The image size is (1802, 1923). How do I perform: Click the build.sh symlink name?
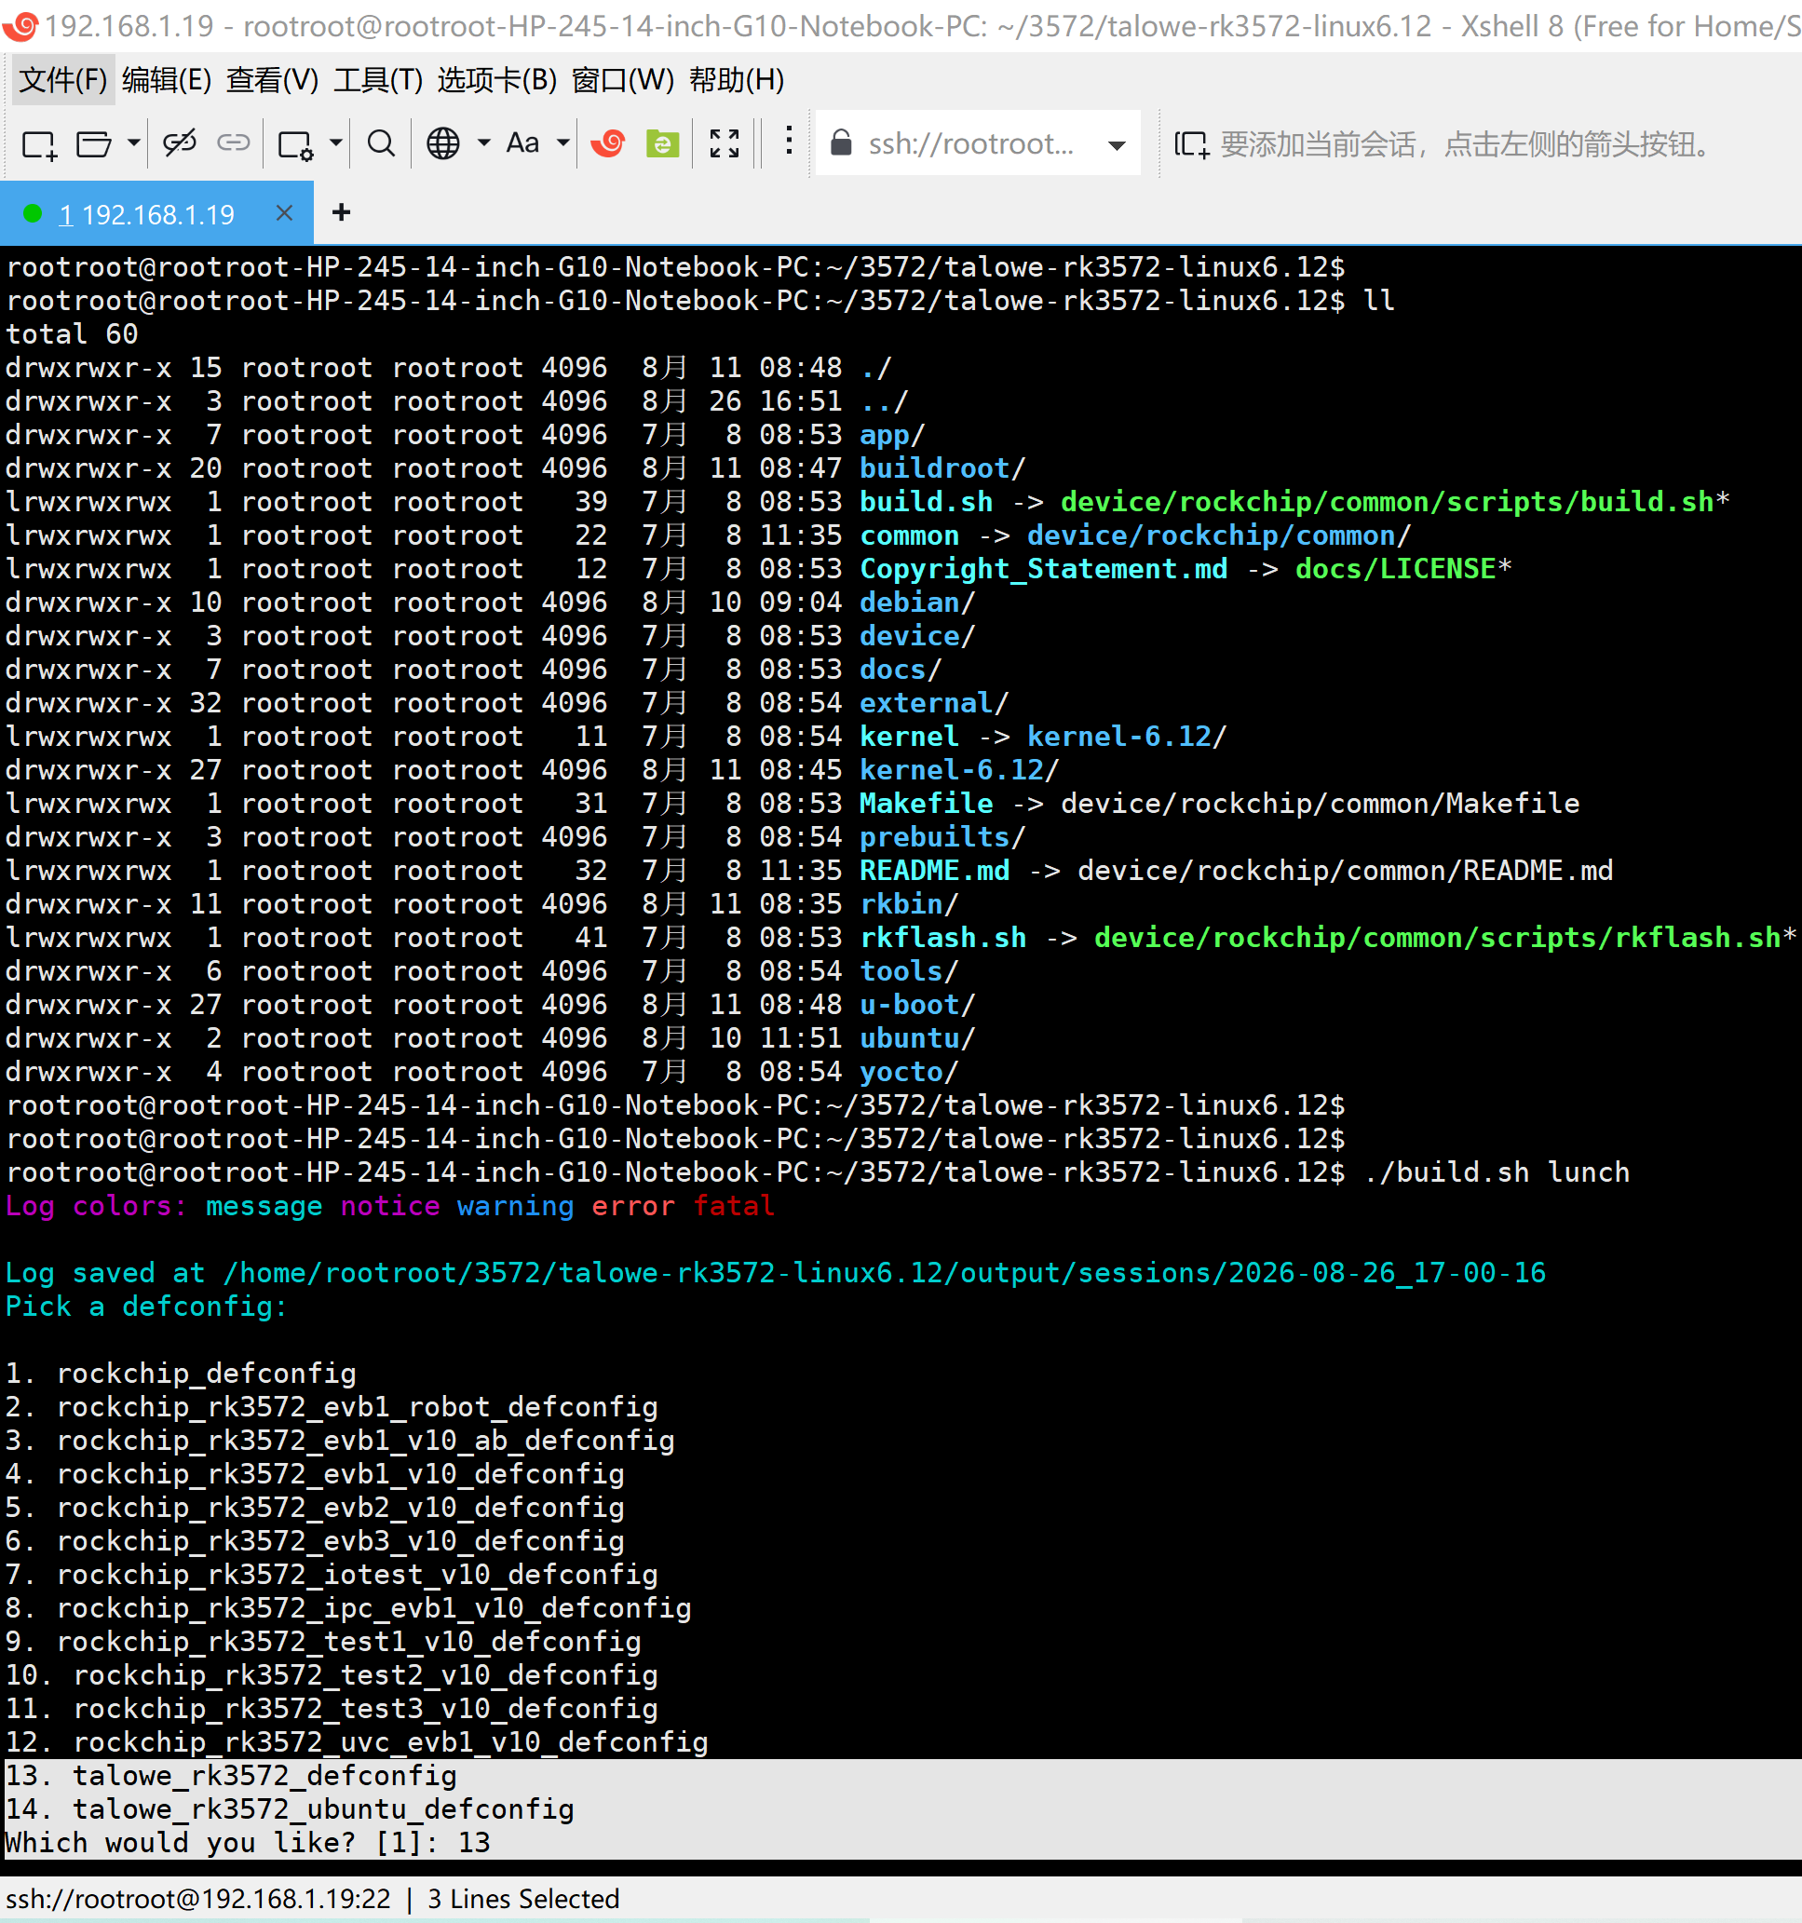pyautogui.click(x=926, y=502)
